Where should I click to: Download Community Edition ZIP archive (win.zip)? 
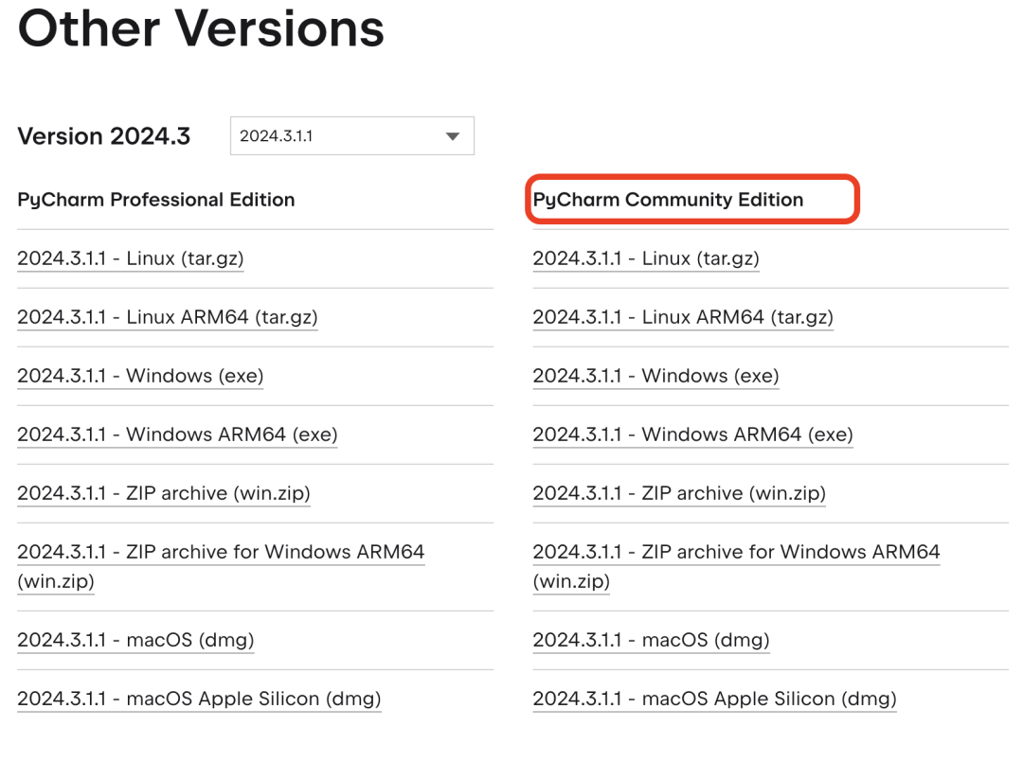(679, 493)
